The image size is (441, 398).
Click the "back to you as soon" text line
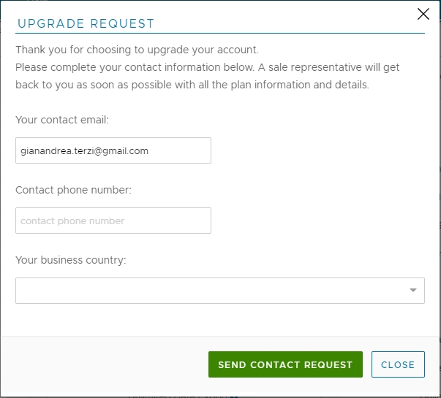point(192,84)
